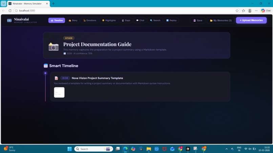
Task: Open My Memories (3)
Action: coord(220,20)
